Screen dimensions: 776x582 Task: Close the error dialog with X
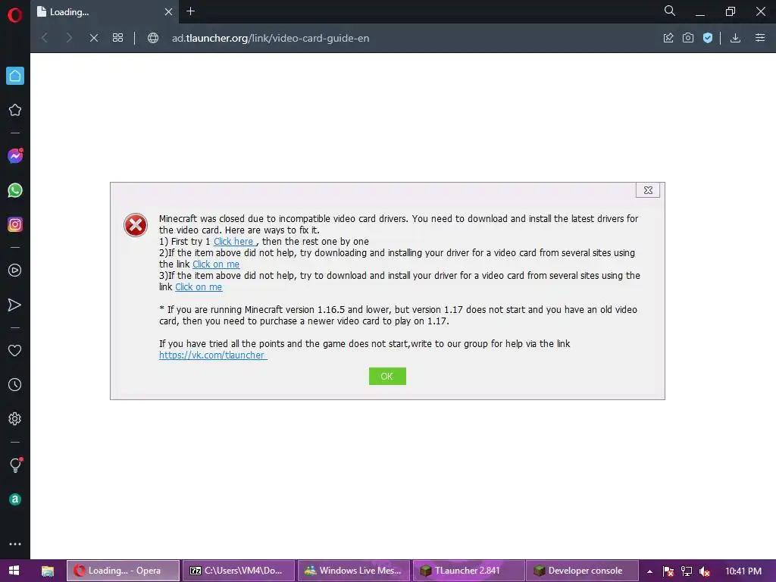pos(648,190)
